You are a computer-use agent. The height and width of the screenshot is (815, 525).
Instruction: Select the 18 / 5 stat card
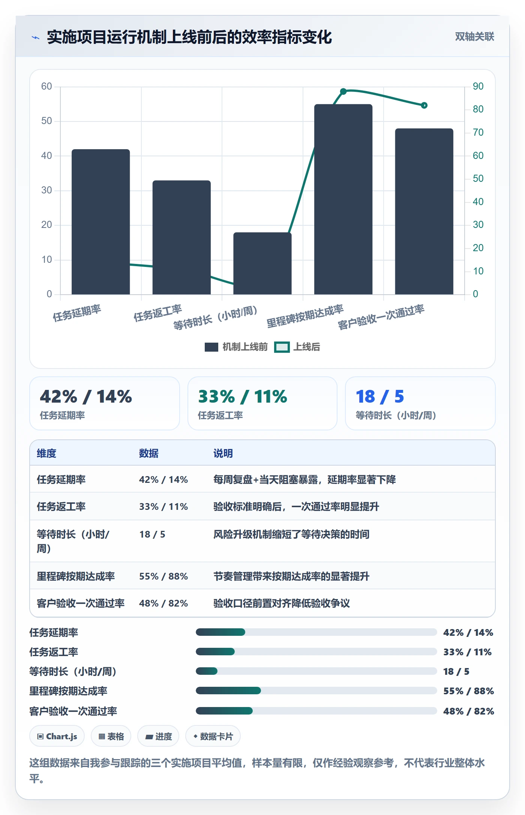pyautogui.click(x=420, y=403)
